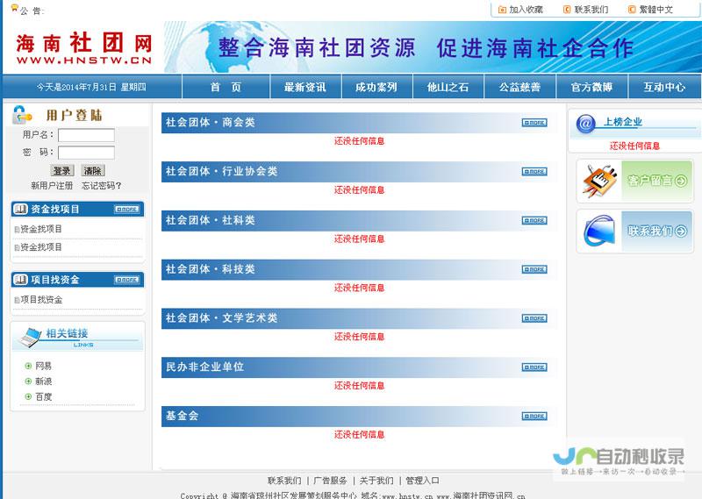Click MORE icon for 基金会
The image size is (702, 499).
coord(534,417)
